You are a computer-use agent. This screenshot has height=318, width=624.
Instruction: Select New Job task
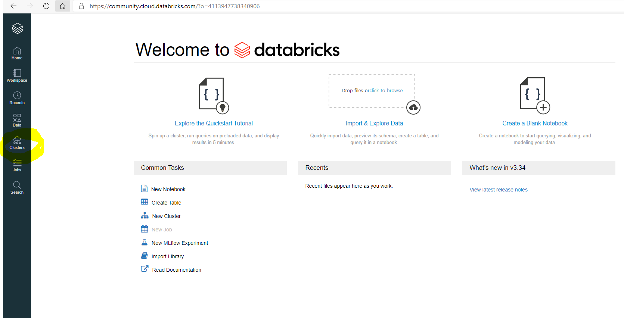162,230
